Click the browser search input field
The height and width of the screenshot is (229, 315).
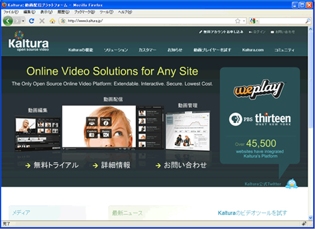click(282, 21)
